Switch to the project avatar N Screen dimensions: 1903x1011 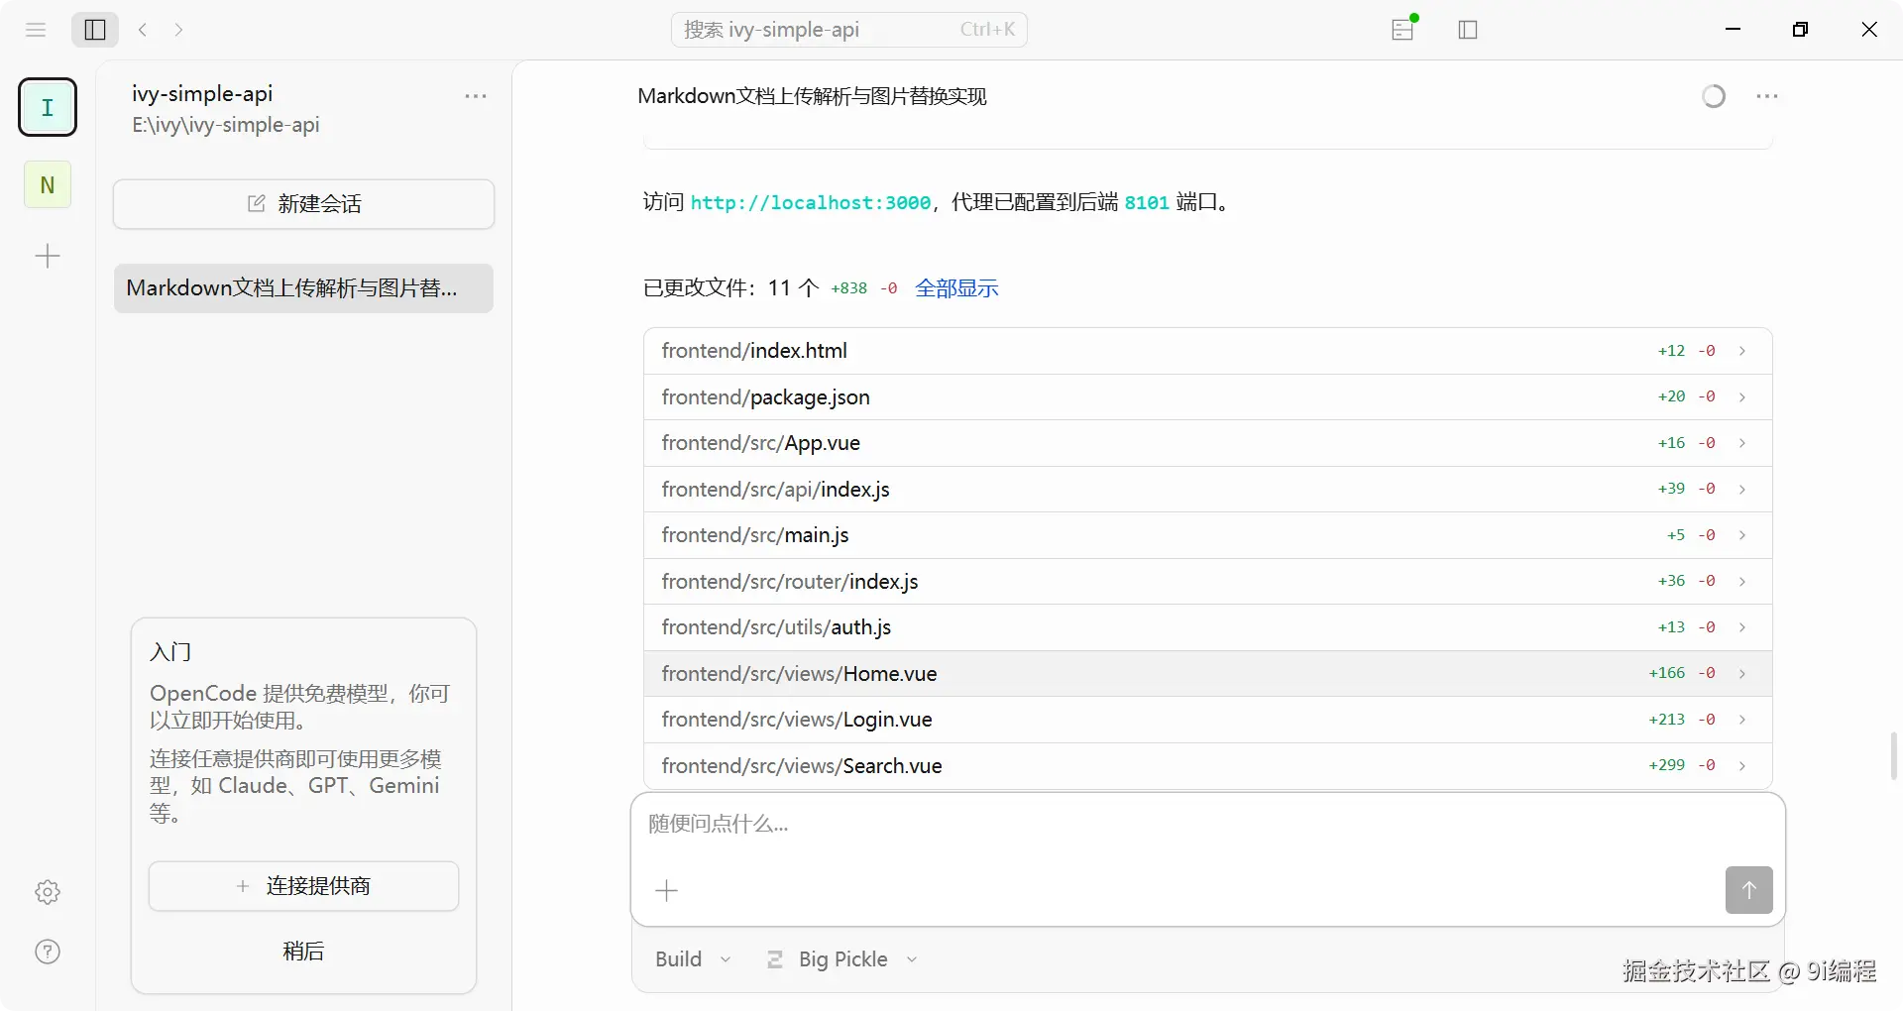tap(48, 184)
